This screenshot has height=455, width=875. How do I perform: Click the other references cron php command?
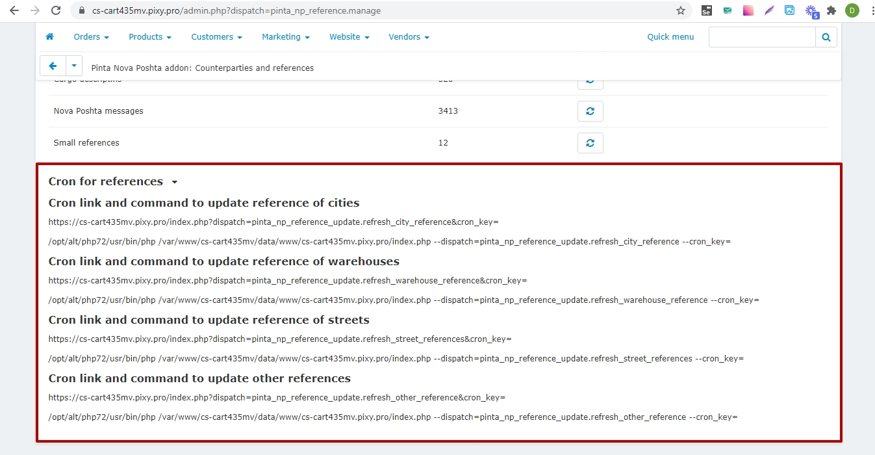pos(393,417)
